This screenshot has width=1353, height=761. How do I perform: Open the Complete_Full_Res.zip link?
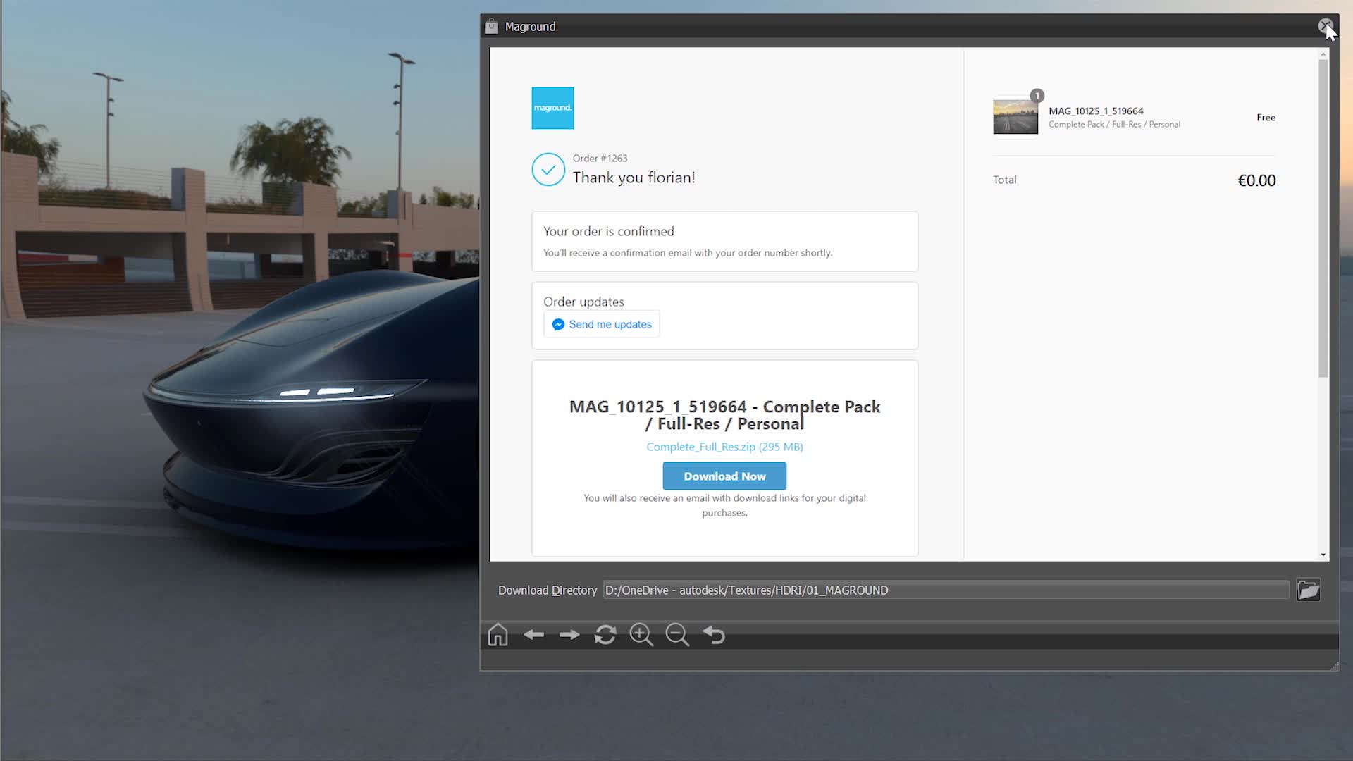[x=724, y=447]
